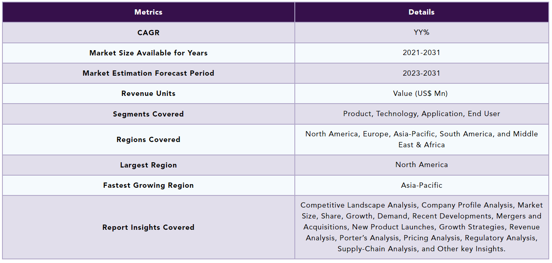Select the Regions Covered label
This screenshot has width=552, height=263.
pyautogui.click(x=148, y=140)
